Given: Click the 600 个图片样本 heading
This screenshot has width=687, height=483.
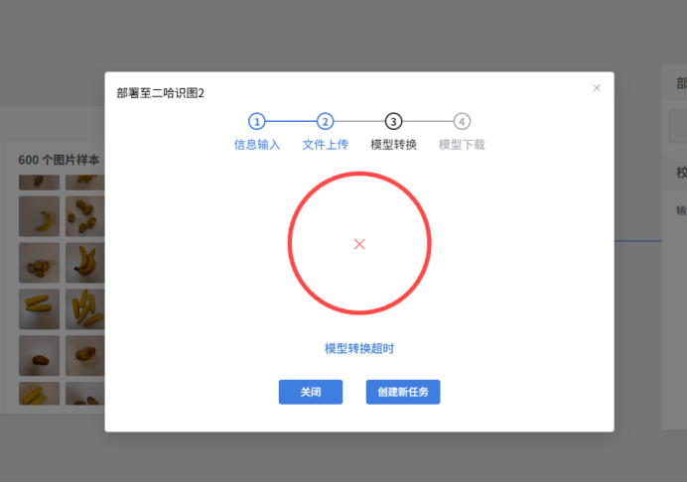Looking at the screenshot, I should click(59, 160).
